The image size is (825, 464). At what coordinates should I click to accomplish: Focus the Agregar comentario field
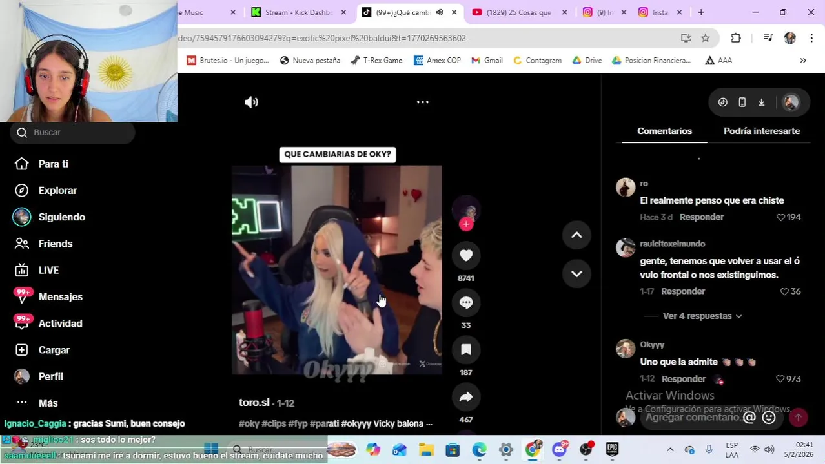(x=693, y=417)
